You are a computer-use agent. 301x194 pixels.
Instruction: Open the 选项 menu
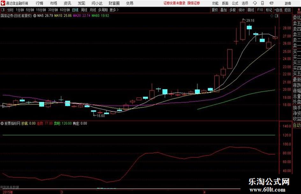(245, 3)
